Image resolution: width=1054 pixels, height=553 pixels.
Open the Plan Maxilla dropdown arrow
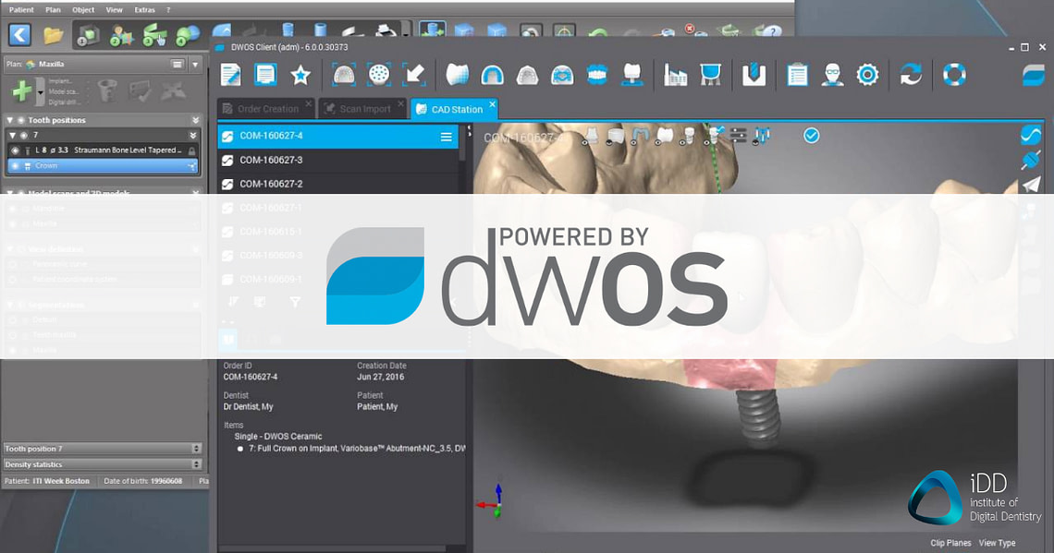coord(195,65)
